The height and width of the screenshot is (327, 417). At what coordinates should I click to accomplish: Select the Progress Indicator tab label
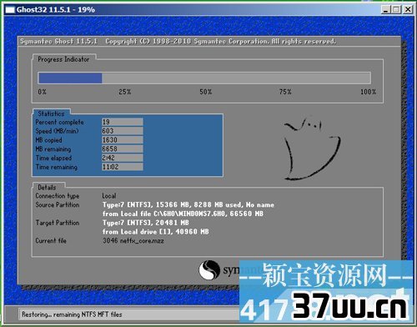[63, 59]
